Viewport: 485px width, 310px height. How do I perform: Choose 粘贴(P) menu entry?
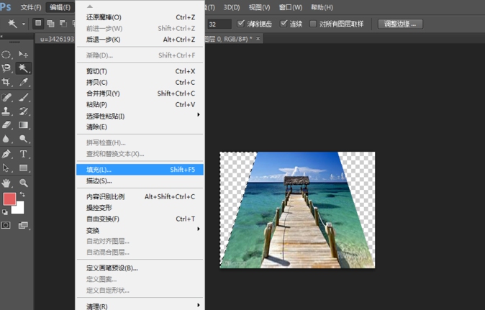140,105
